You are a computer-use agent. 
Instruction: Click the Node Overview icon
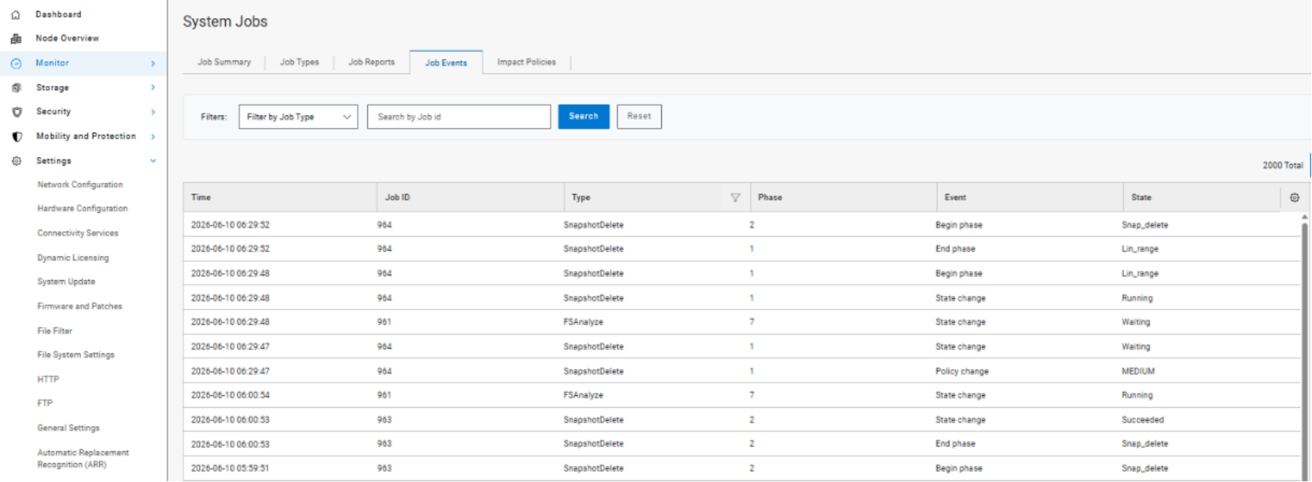[16, 38]
